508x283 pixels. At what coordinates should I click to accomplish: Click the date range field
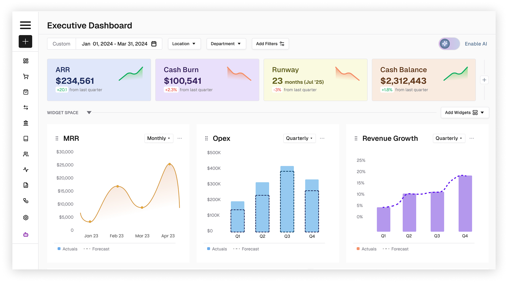pos(119,44)
